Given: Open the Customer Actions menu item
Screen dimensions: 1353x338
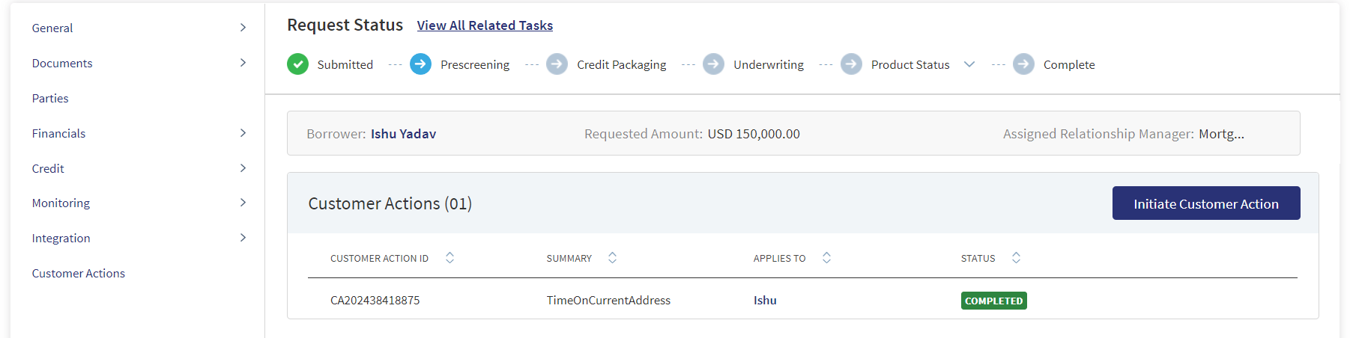Looking at the screenshot, I should tap(79, 273).
